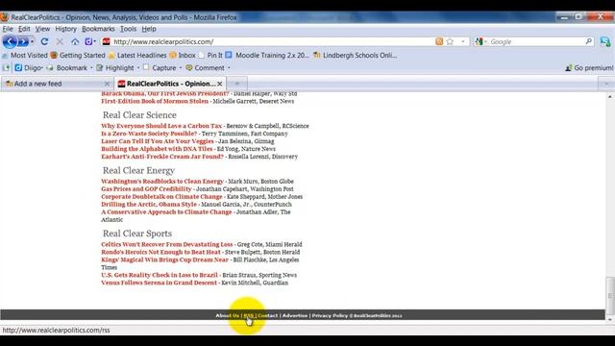The image size is (615, 346).
Task: Expand the Comment options arrow
Action: 229,68
